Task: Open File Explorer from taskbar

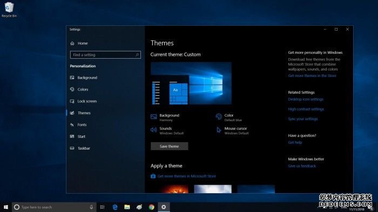Action: tap(127, 207)
